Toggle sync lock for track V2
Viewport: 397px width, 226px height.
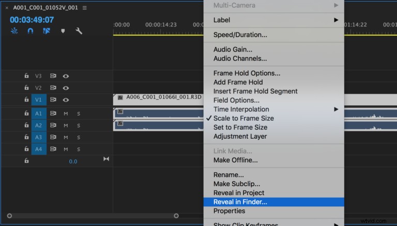pyautogui.click(x=53, y=88)
